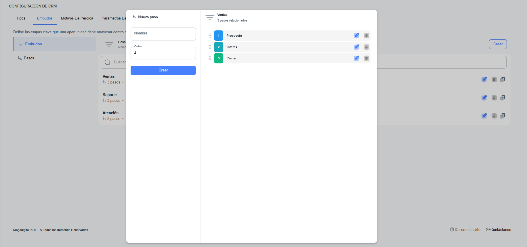Screen dimensions: 527x247
Task: Click the blue Crear button in form
Action: (163, 70)
